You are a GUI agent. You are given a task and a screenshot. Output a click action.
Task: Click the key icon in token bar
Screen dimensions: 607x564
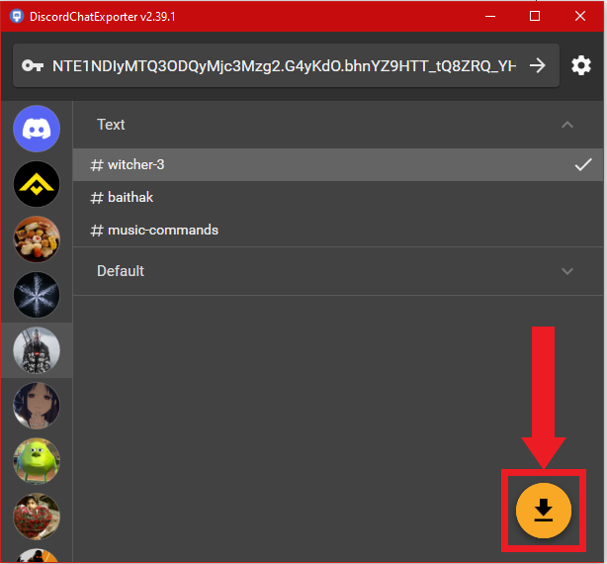point(33,65)
